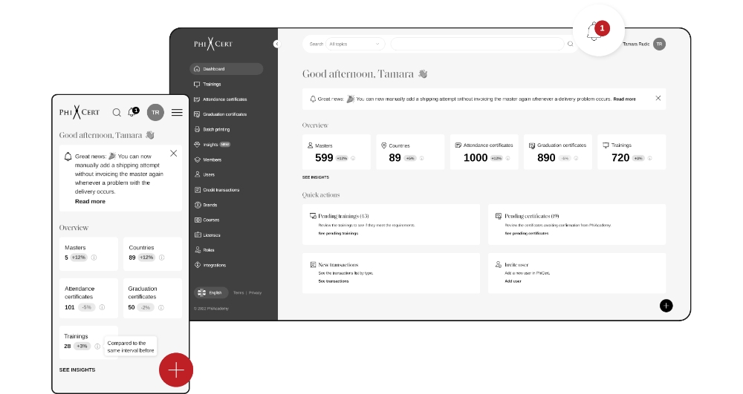
Task: Click the Integrations icon in sidebar
Action: (x=197, y=265)
